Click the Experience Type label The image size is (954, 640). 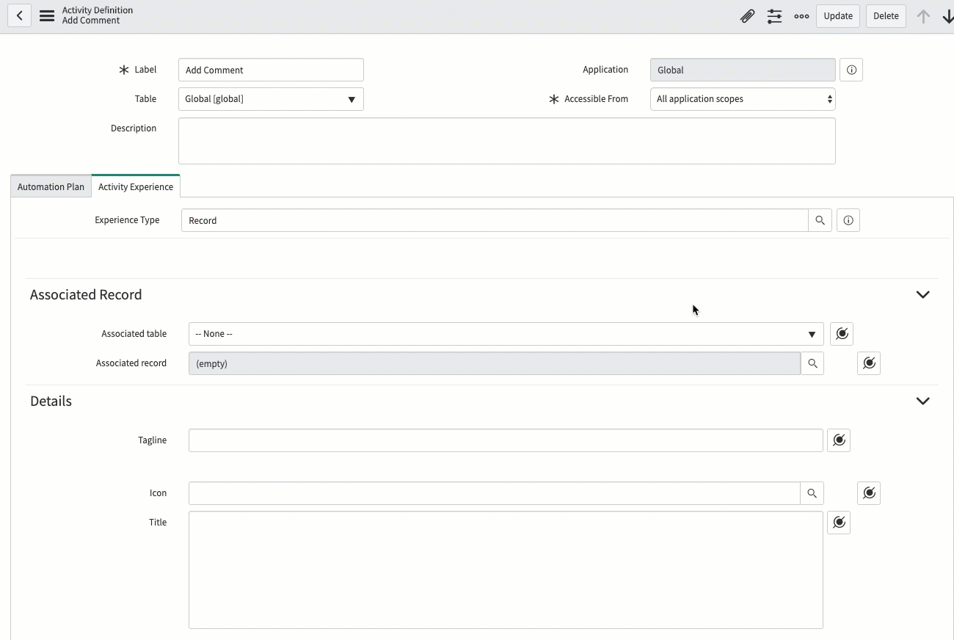(127, 220)
